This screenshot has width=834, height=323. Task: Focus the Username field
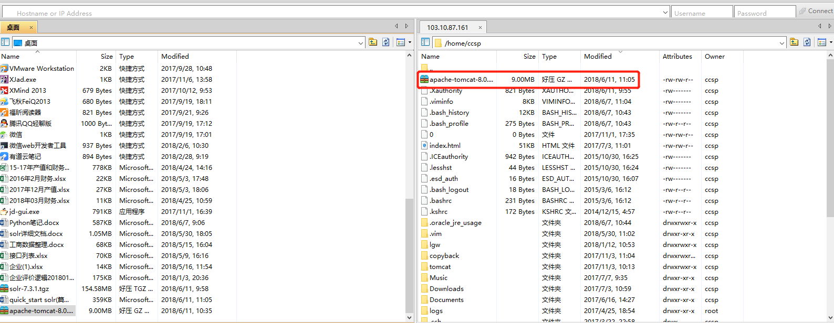pyautogui.click(x=702, y=13)
